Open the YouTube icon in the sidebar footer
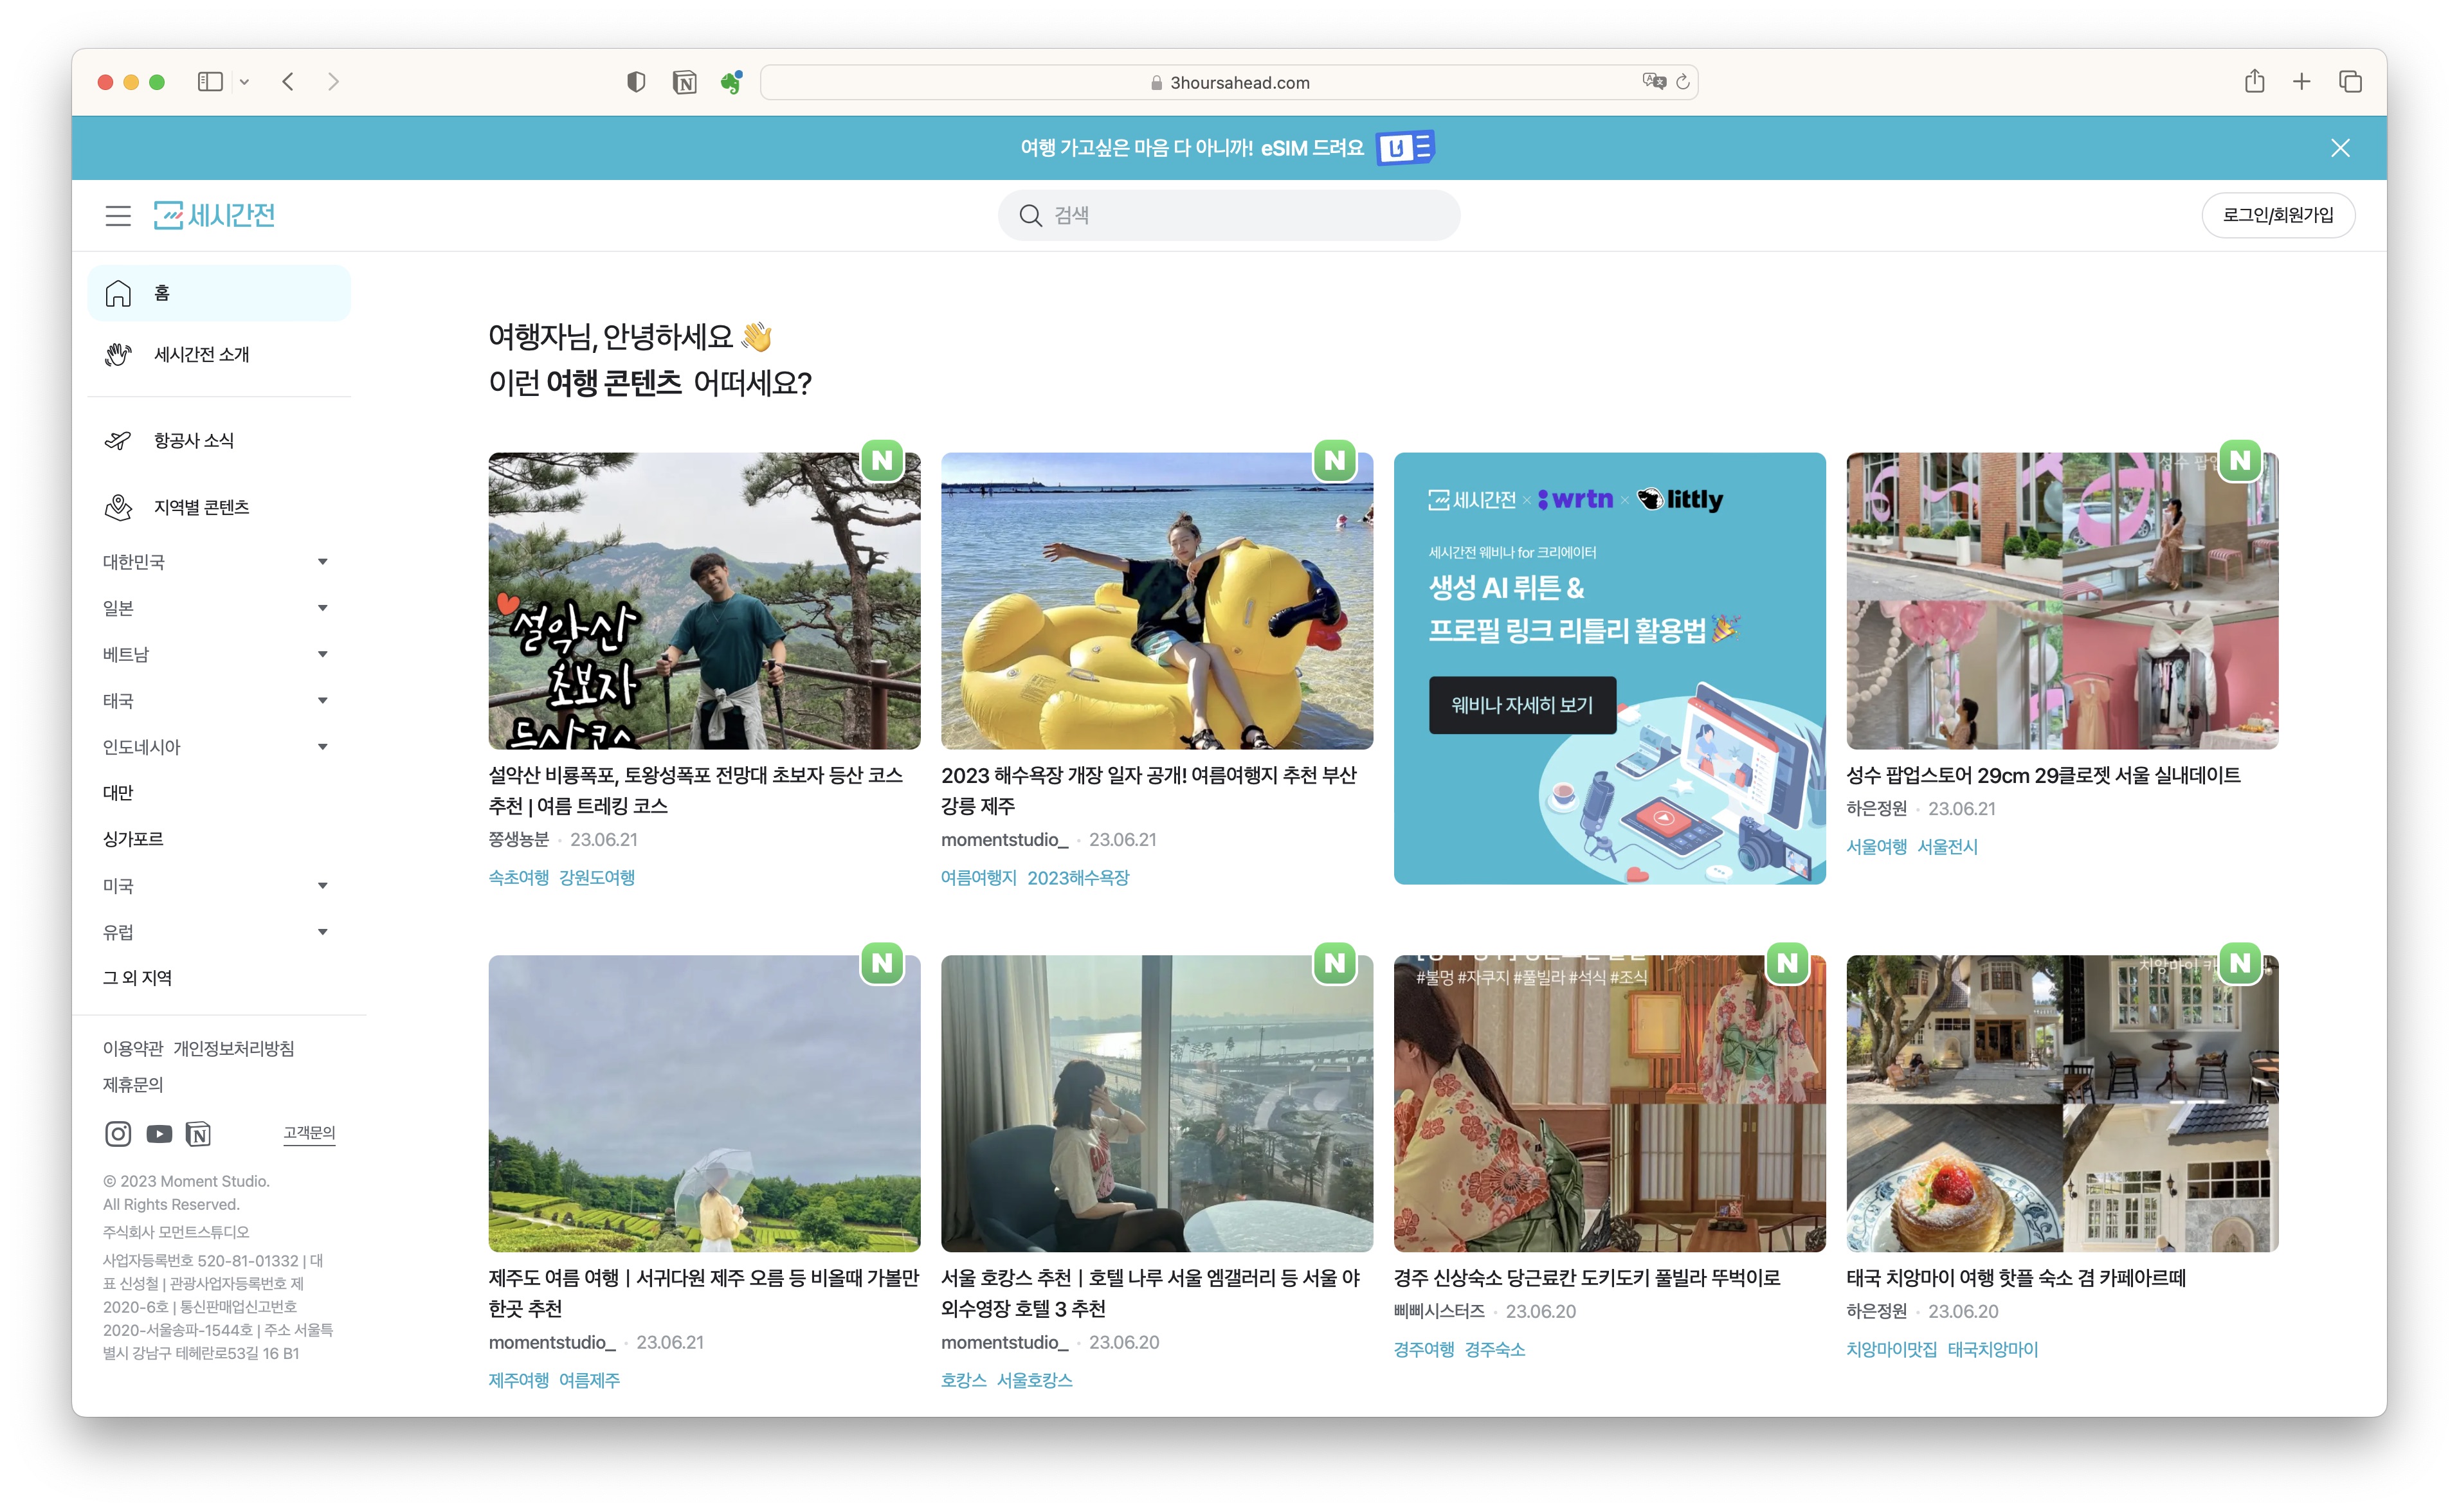The height and width of the screenshot is (1512, 2459). 159,1133
